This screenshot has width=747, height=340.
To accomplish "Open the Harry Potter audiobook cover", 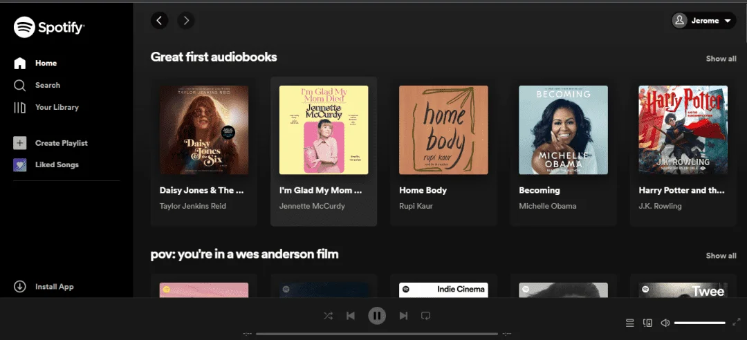I will pos(683,130).
